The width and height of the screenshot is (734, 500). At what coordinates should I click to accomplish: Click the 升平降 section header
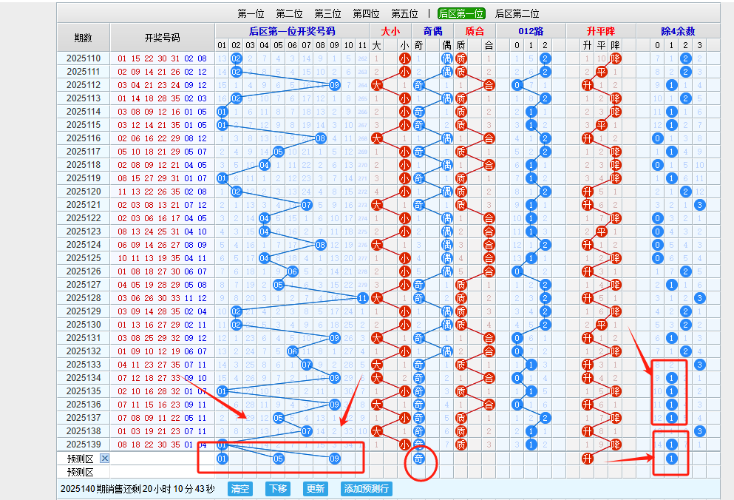click(x=601, y=31)
